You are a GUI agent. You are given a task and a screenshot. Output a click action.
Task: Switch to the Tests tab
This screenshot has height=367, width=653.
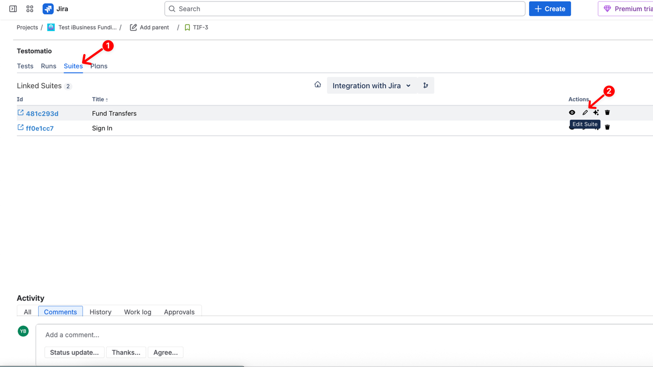click(25, 66)
